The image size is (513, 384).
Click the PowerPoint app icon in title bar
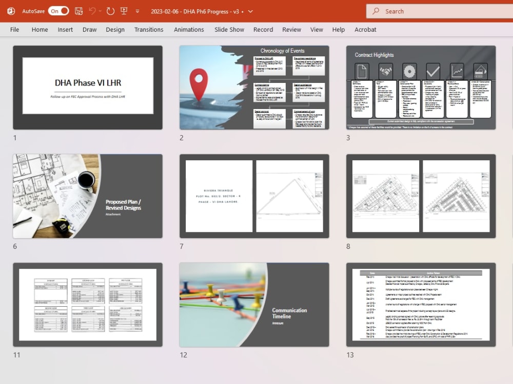[11, 11]
